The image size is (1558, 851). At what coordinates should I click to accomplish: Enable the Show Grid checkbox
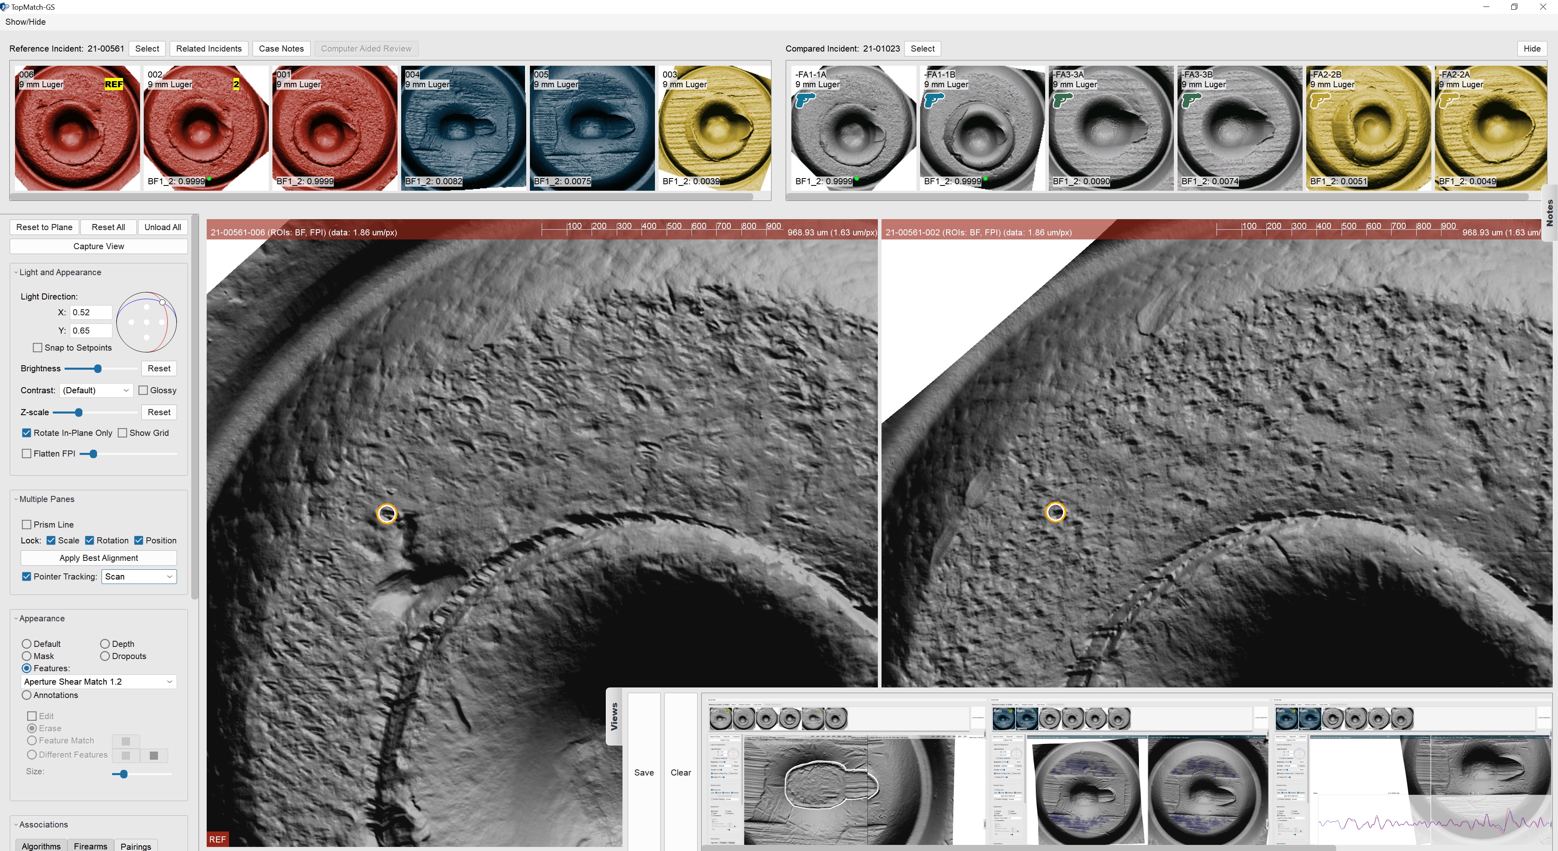pyautogui.click(x=122, y=433)
